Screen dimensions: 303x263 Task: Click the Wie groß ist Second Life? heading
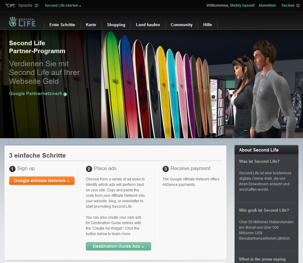coord(264,210)
